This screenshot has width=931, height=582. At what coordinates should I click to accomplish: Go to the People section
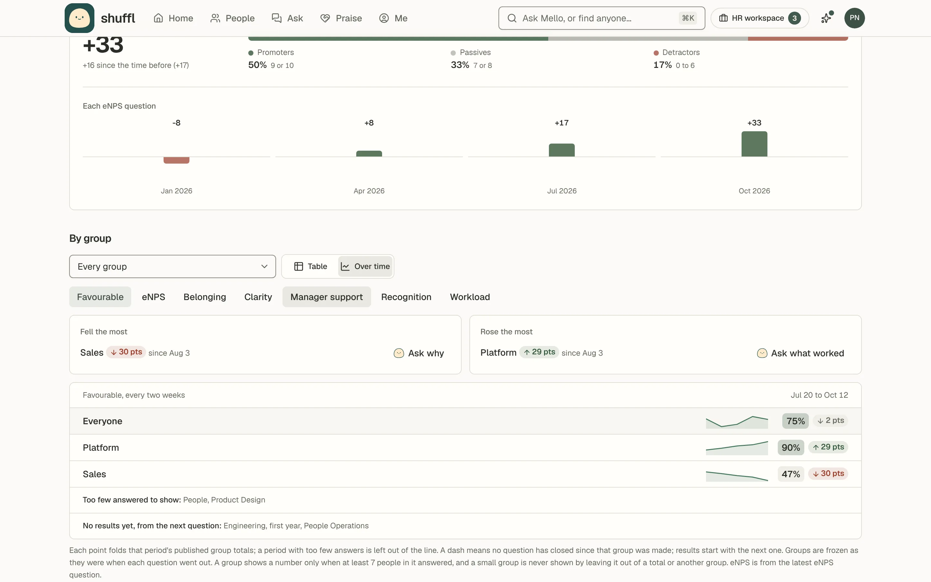[232, 18]
